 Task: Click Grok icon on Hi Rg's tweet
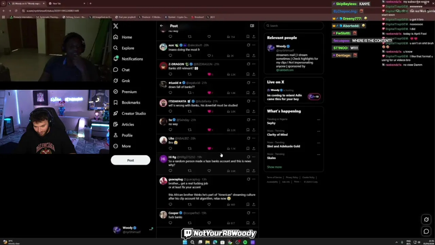(x=248, y=157)
